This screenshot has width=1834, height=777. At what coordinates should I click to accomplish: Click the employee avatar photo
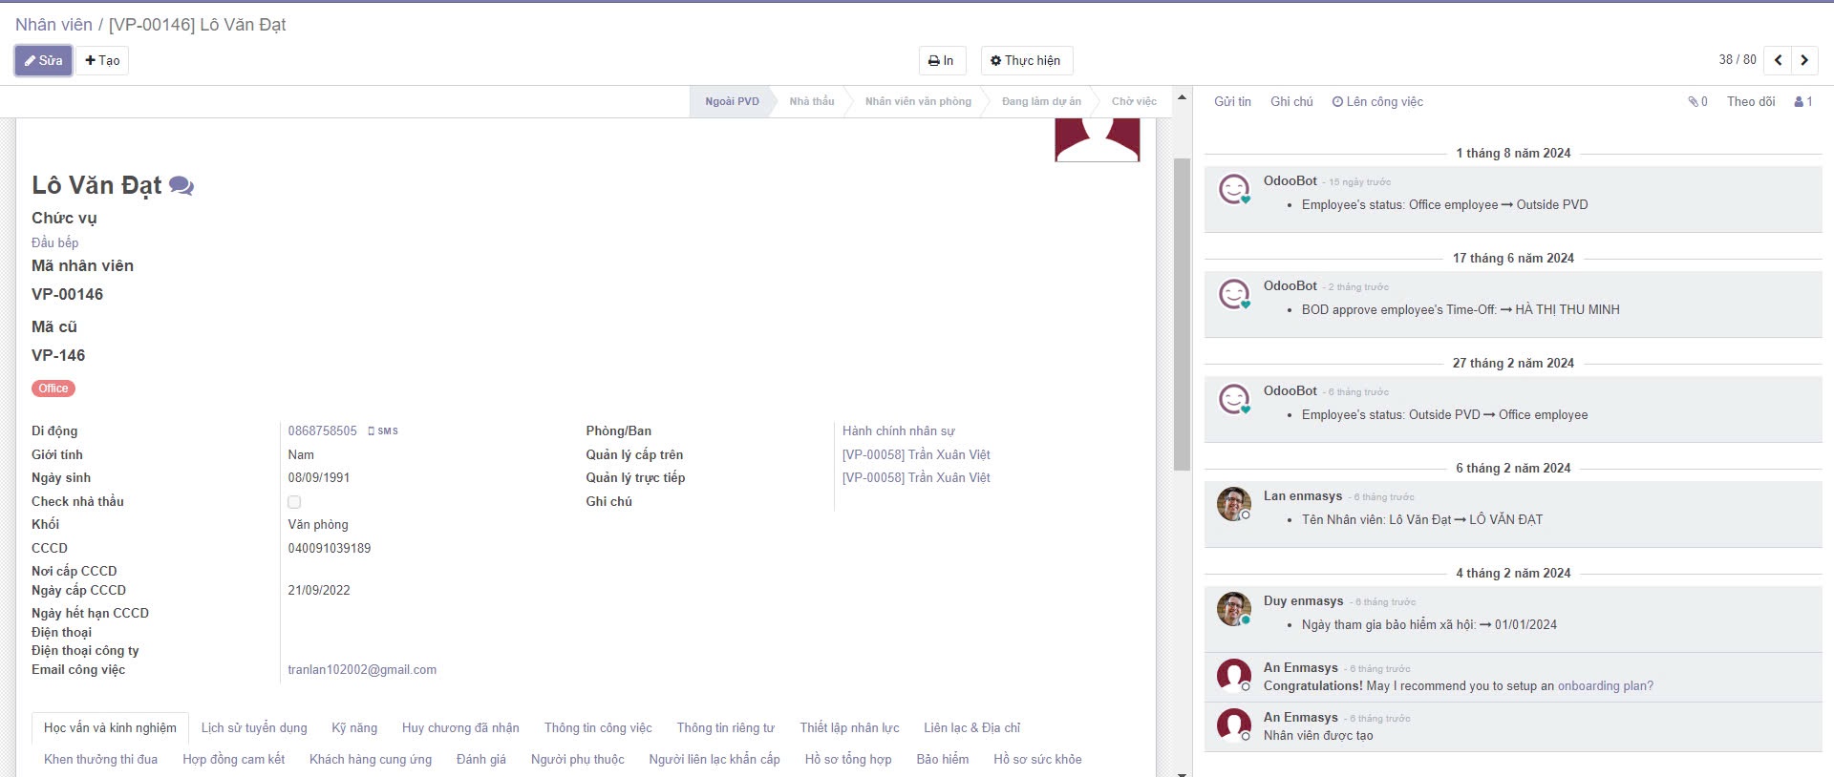[x=1097, y=139]
